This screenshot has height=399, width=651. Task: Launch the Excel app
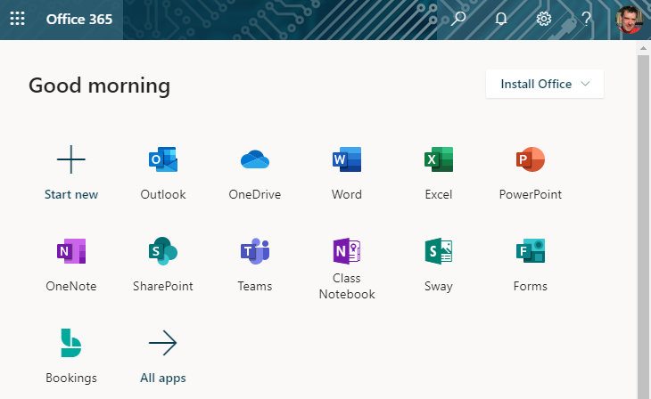point(439,160)
